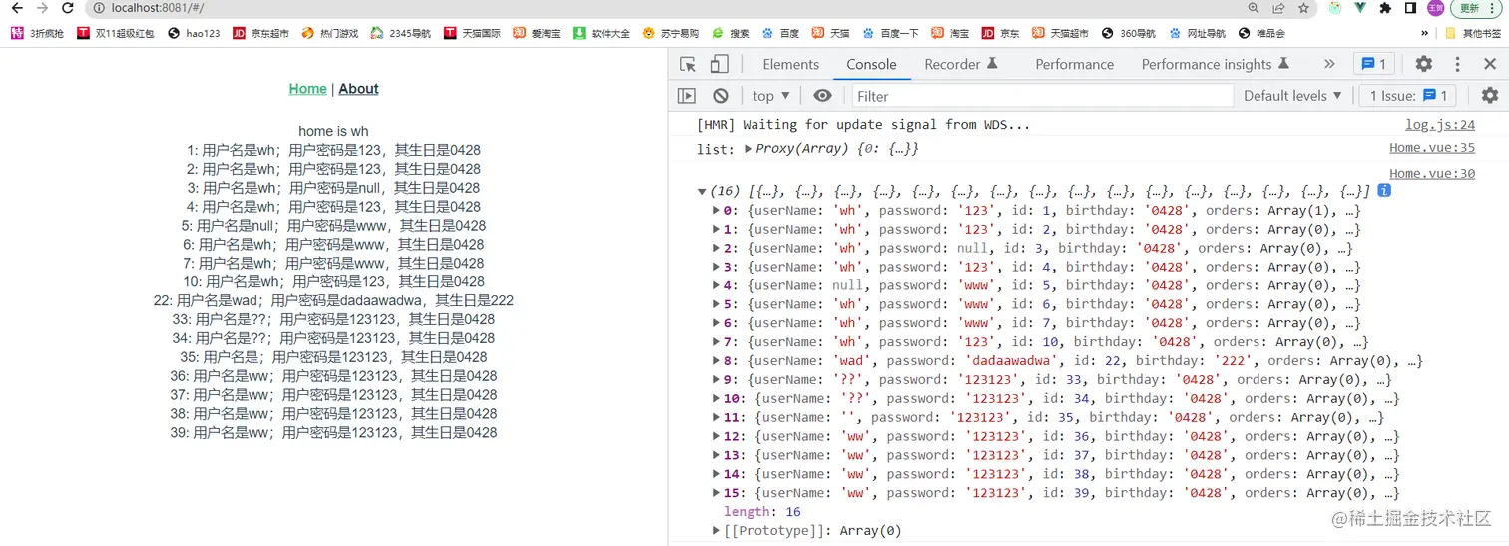Open the log.js:24 source link
This screenshot has height=546, width=1509.
[x=1439, y=125]
